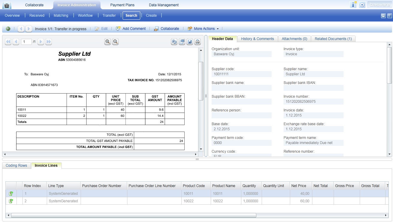The width and height of the screenshot is (393, 222).
Task: Select the Header Data tab
Action: pos(222,39)
